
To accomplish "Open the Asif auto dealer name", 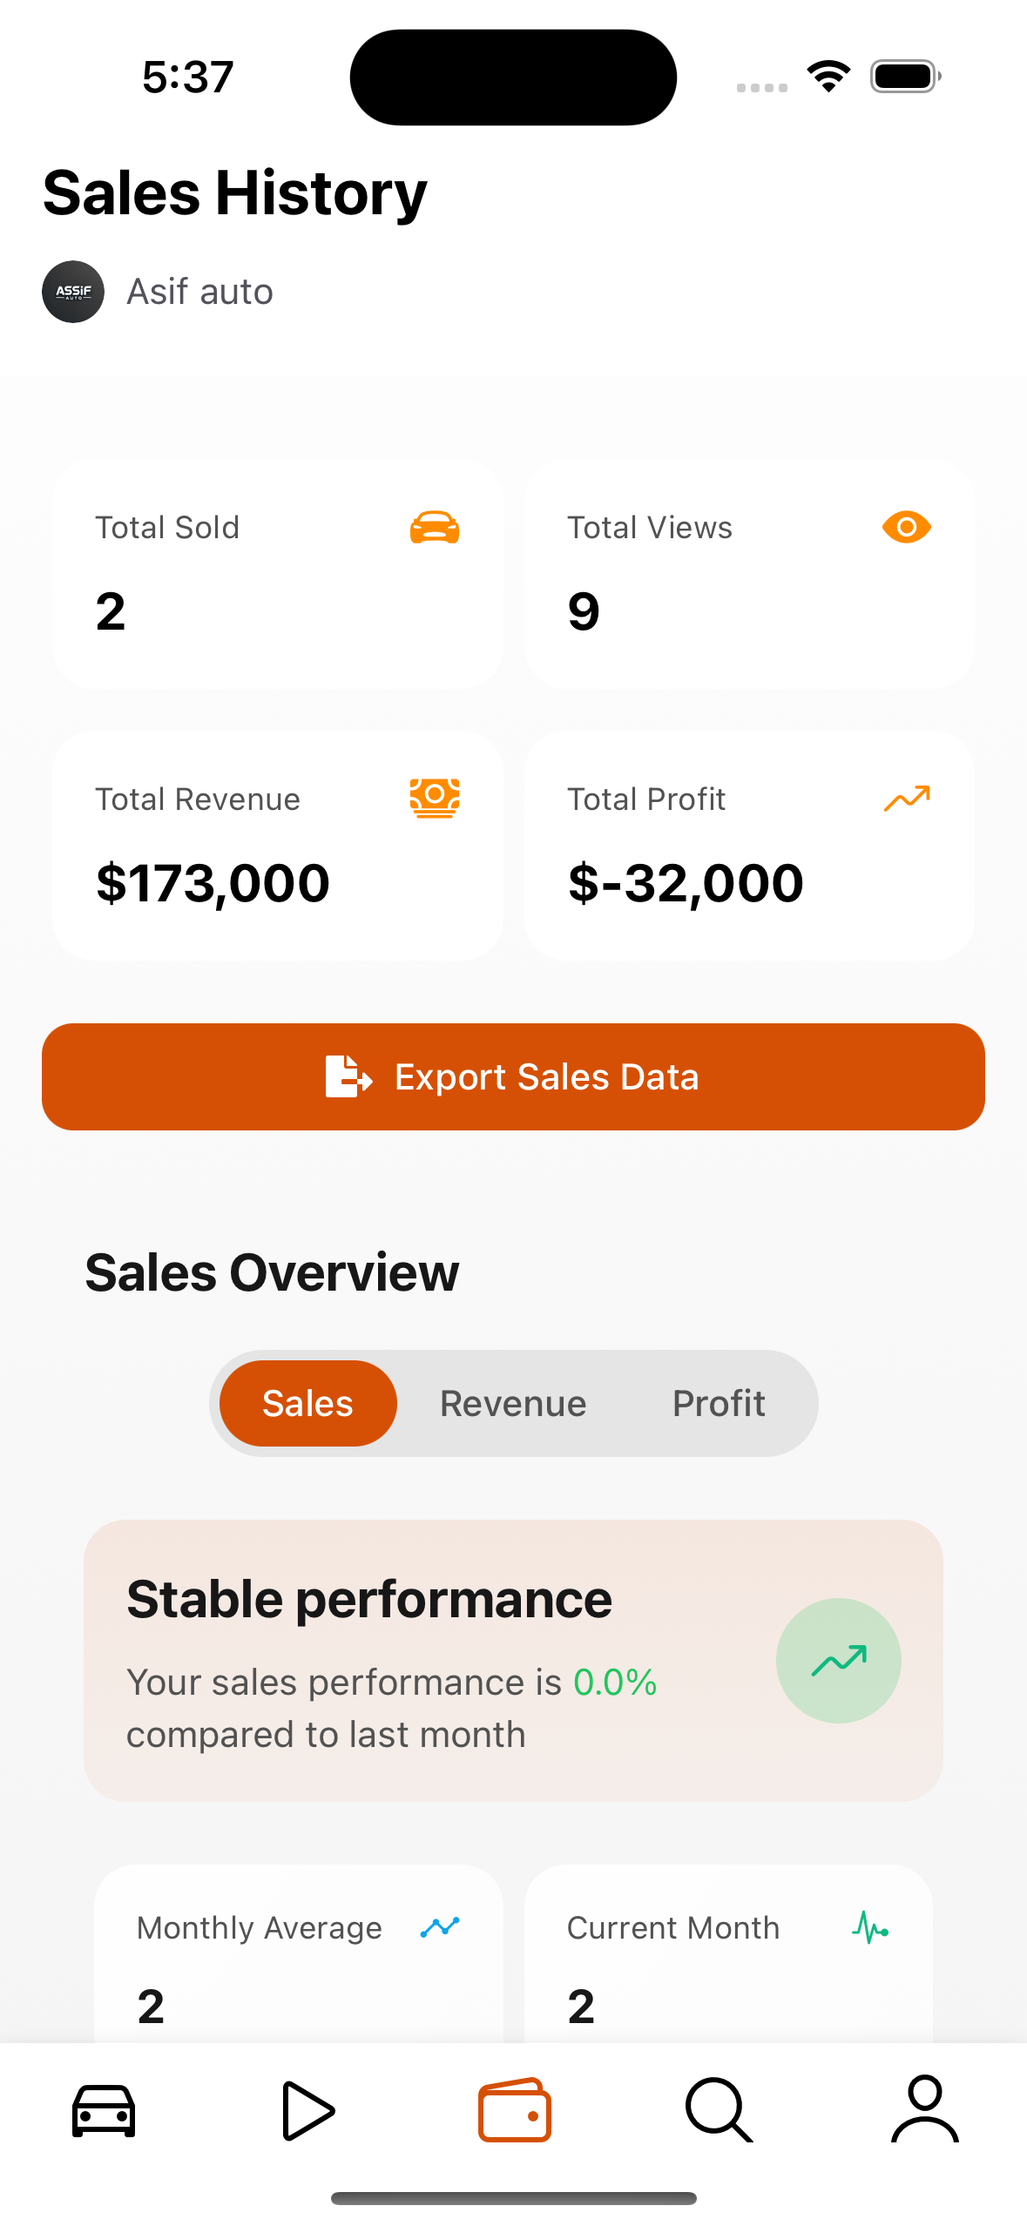I will [200, 292].
